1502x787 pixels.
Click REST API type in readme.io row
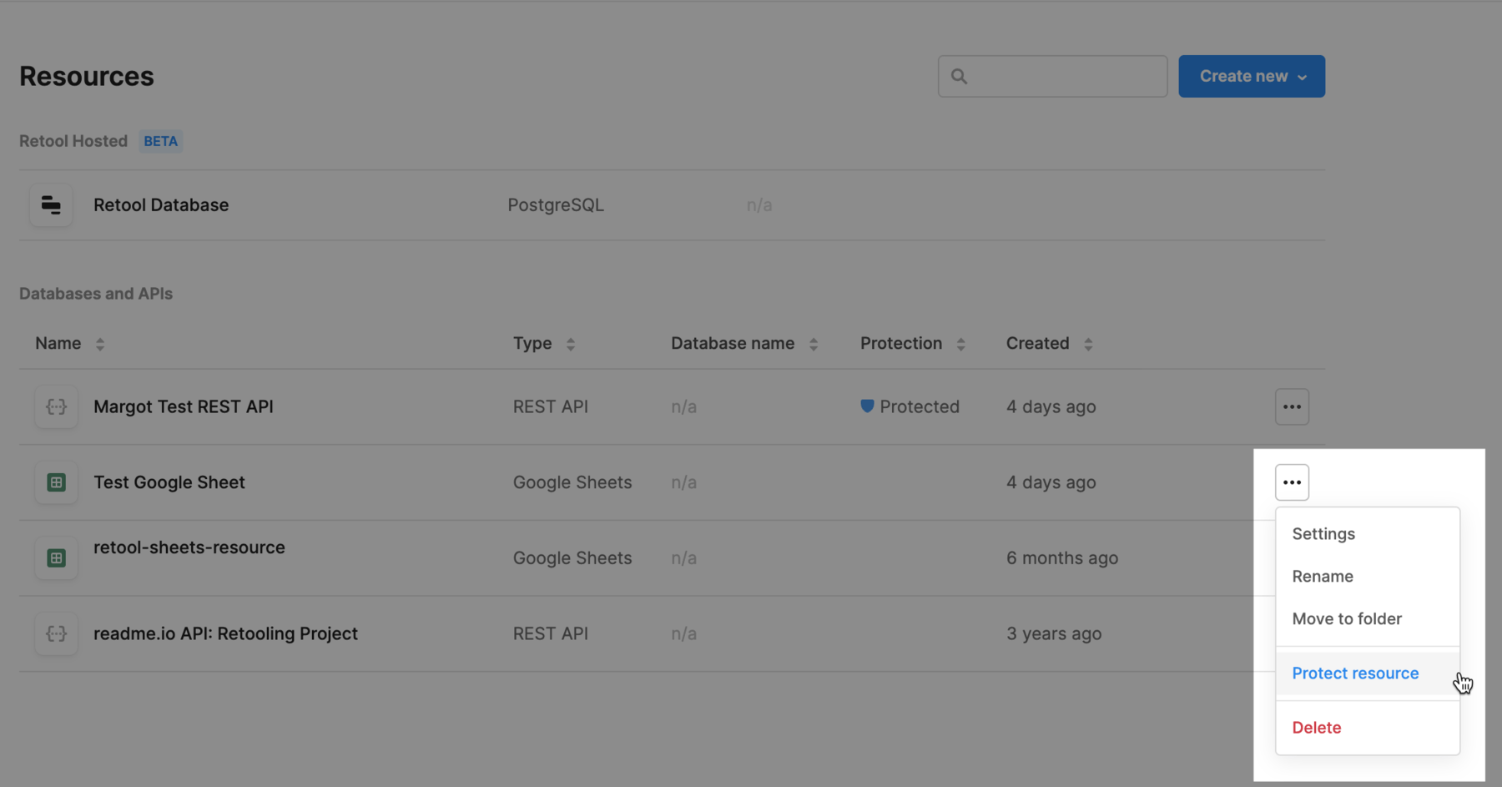[551, 633]
